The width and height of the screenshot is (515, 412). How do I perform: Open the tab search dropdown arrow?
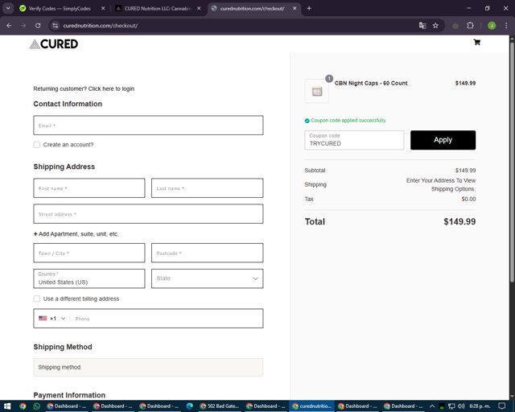(8, 8)
